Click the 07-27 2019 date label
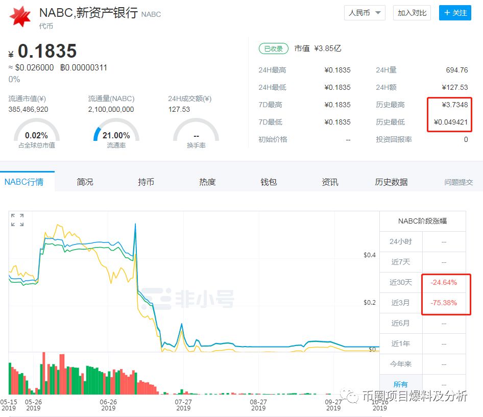 click(183, 405)
